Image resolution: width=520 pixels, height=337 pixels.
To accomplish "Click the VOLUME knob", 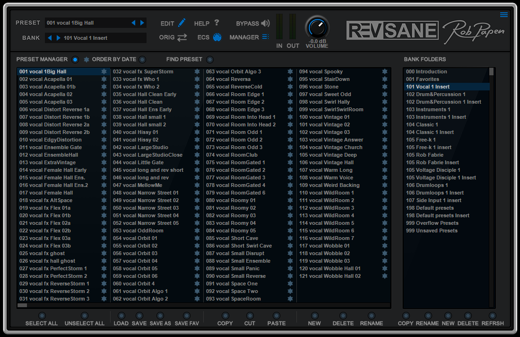I will click(317, 28).
